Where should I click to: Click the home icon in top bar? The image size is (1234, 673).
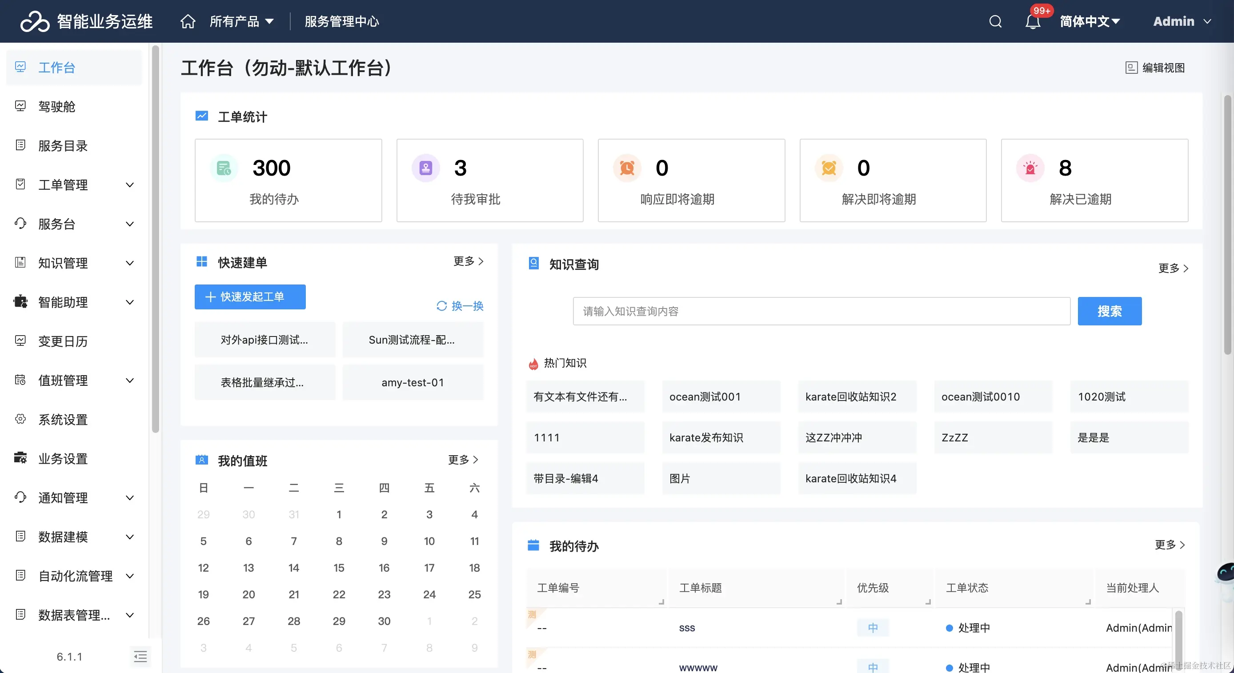pos(188,21)
